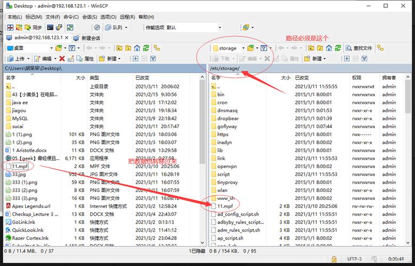The image size is (415, 266).
Task: Click select files plus icon in remote toolbar
Action: pos(347,59)
